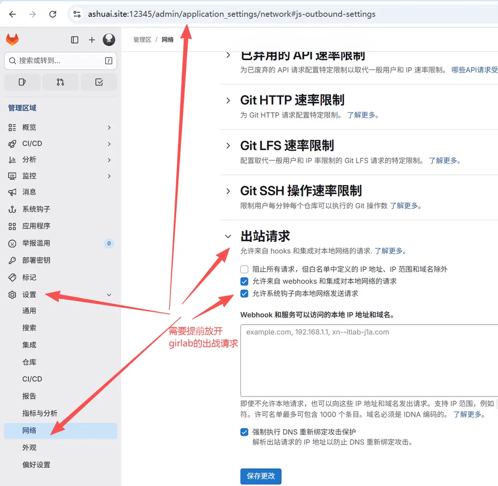Open the merge requests shortcut icon
Image resolution: width=498 pixels, height=486 pixels.
[x=60, y=82]
